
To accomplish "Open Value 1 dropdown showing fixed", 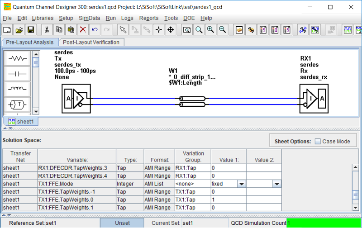I will (x=241, y=184).
